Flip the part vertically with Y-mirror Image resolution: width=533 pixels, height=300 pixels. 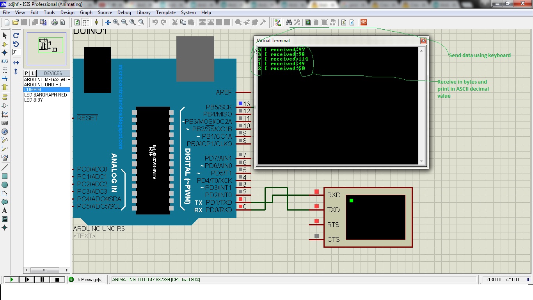click(16, 71)
